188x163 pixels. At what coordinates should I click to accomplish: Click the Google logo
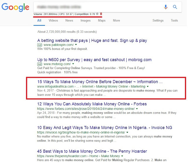[15, 7]
